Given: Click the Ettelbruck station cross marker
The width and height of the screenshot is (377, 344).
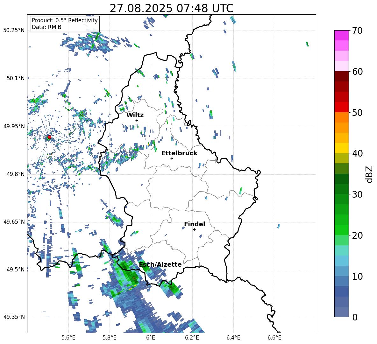Looking at the screenshot, I should tap(172, 158).
